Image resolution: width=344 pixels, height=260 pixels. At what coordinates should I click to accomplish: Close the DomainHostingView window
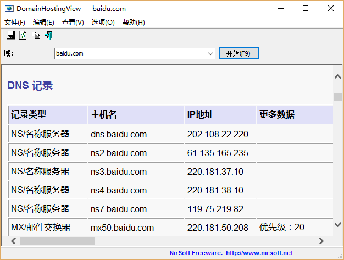coord(331,9)
